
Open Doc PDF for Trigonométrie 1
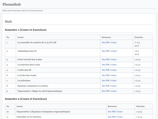[x=106, y=91]
